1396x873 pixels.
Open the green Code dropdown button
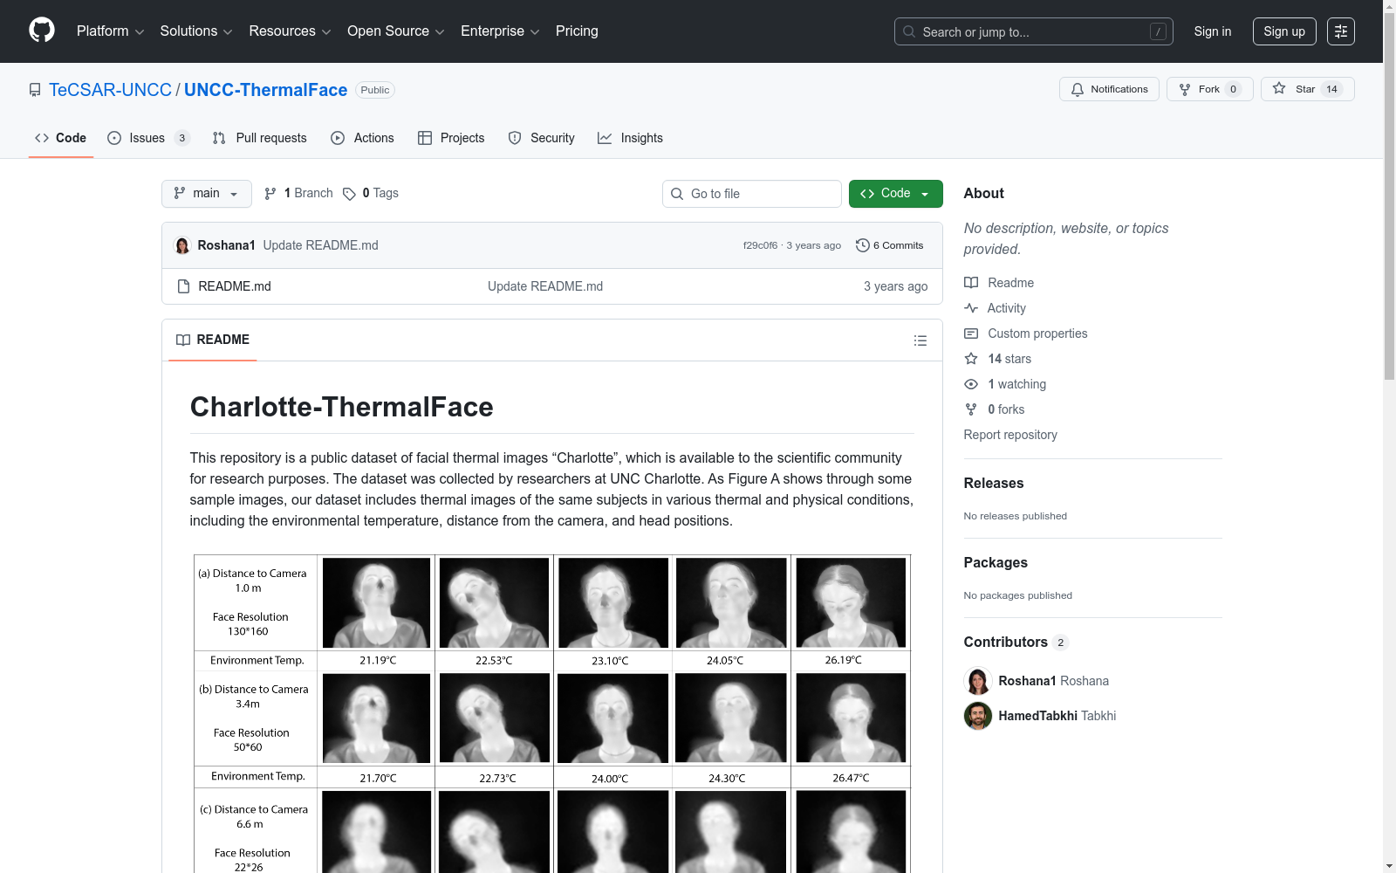point(895,194)
